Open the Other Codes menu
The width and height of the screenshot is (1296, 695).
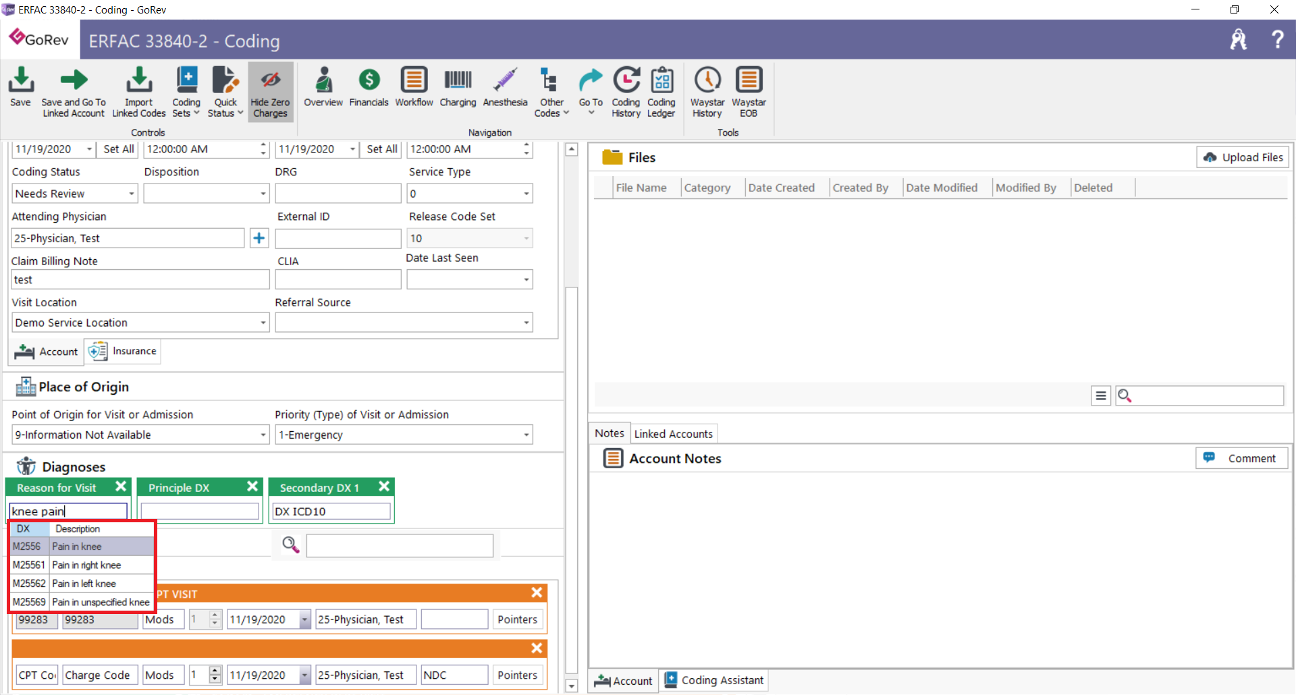coord(551,92)
